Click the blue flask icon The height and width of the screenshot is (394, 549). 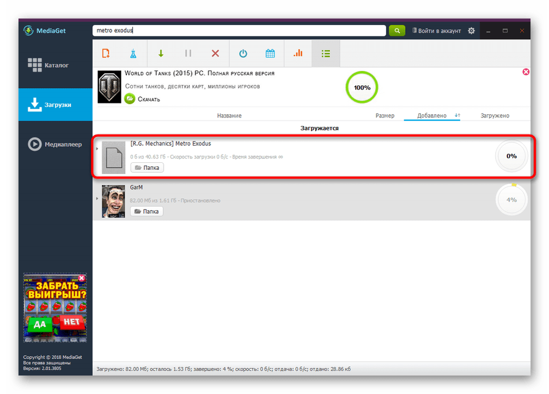133,54
